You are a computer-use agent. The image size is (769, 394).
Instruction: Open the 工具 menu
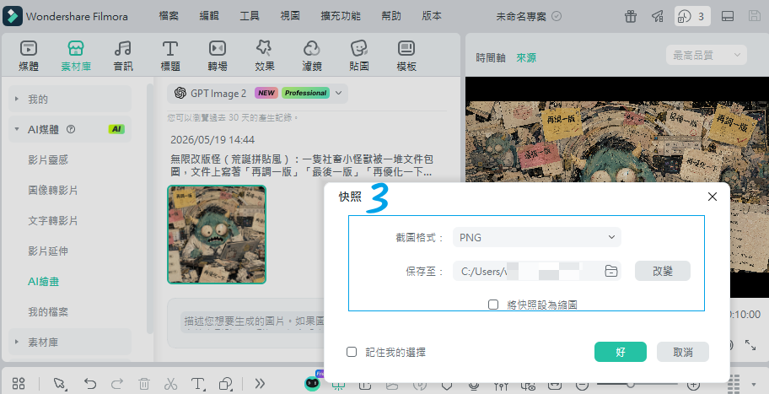(x=249, y=16)
